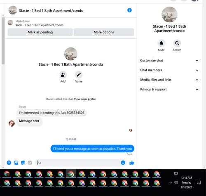Click the Marketplace listing small thumbnail
This screenshot has height=196, width=206.
point(10,23)
